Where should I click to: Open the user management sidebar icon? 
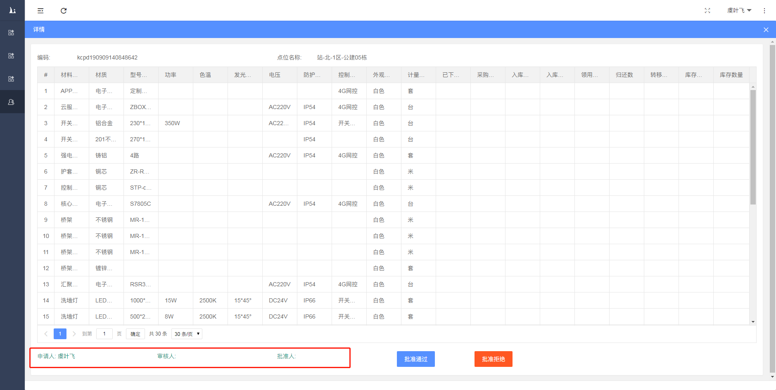tap(12, 102)
